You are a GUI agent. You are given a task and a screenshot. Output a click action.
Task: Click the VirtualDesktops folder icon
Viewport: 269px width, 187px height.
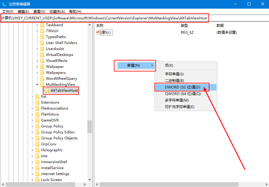click(x=42, y=55)
